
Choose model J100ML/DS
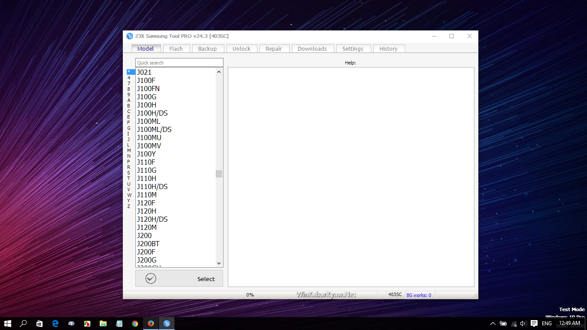click(154, 129)
